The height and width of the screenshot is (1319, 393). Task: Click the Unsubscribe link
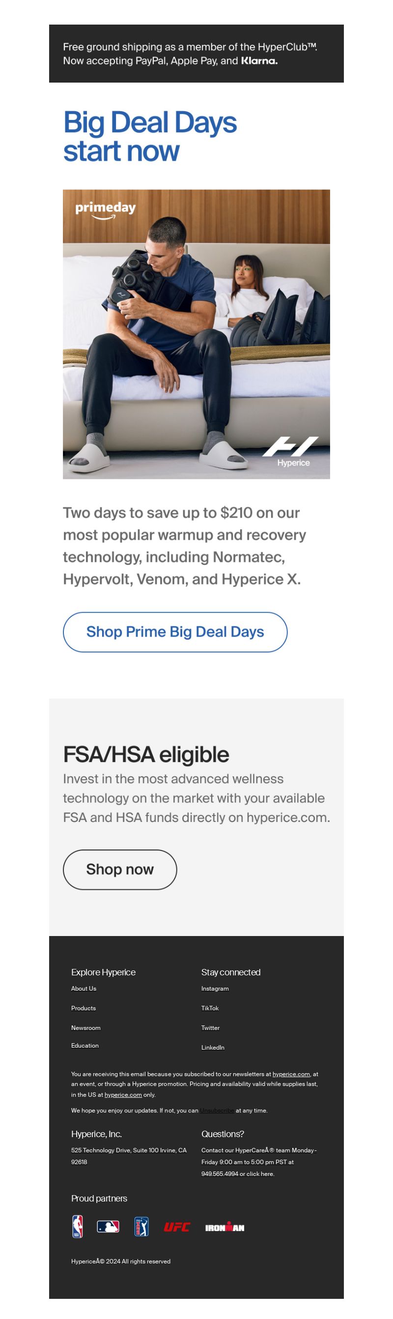tap(217, 1111)
